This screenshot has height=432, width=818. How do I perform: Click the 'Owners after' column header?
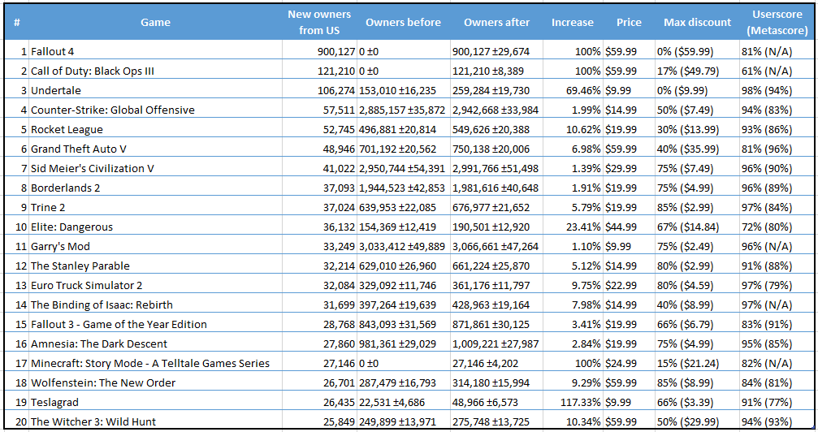pos(496,23)
